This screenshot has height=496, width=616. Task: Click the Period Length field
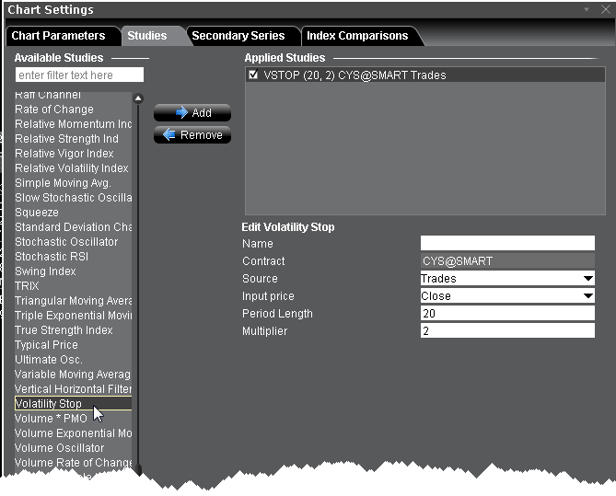pos(507,314)
